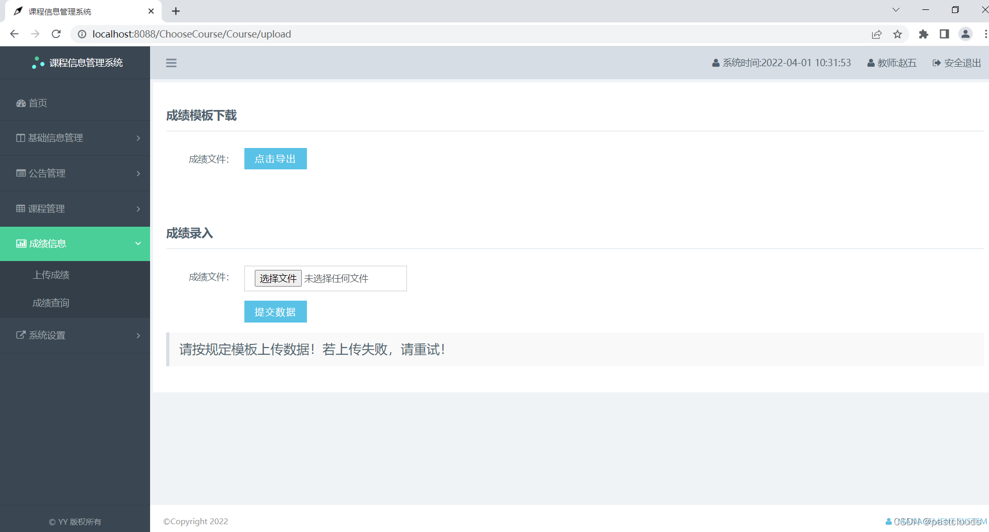989x532 pixels.
Task: Click the teacher user icon beside 教师:赵五
Action: pyautogui.click(x=870, y=63)
